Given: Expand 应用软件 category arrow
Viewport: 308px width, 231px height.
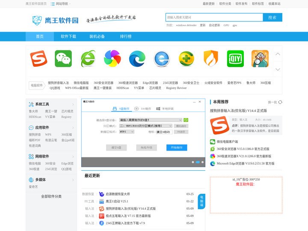Looking at the screenshot, I should (73, 127).
